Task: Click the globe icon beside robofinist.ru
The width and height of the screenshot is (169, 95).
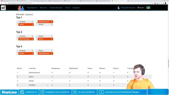Action: [22, 92]
